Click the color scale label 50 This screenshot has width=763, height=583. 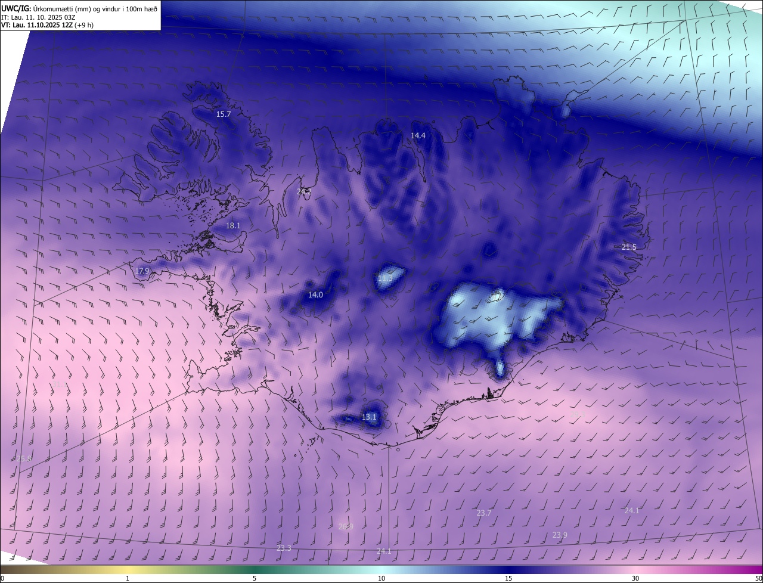758,579
